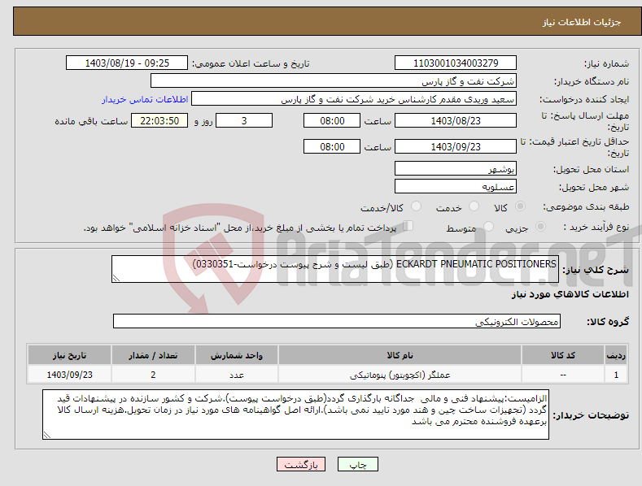Click the announcement date field 1403/08/19 - 09:25
Screen dimensions: 642x486
click(127, 63)
